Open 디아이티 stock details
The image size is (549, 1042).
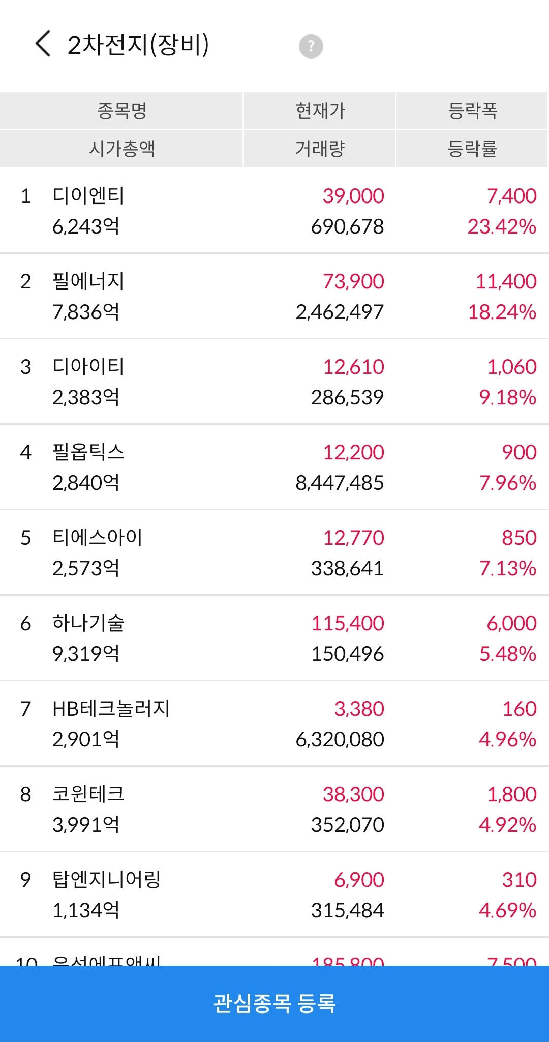point(88,367)
